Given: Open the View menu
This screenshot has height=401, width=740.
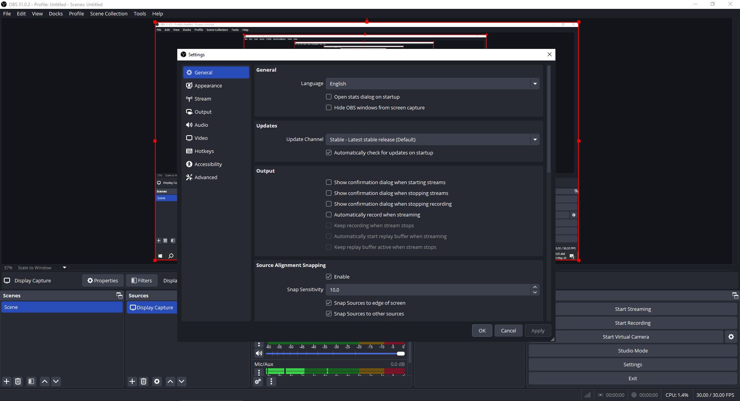Looking at the screenshot, I should pyautogui.click(x=37, y=13).
